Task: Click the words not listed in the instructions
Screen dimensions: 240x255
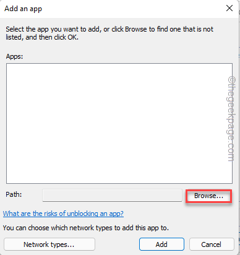Action: [x=109, y=33]
